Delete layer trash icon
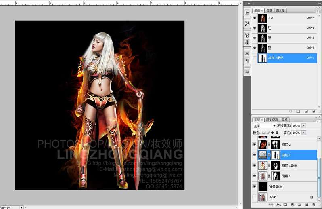 pos(314,205)
